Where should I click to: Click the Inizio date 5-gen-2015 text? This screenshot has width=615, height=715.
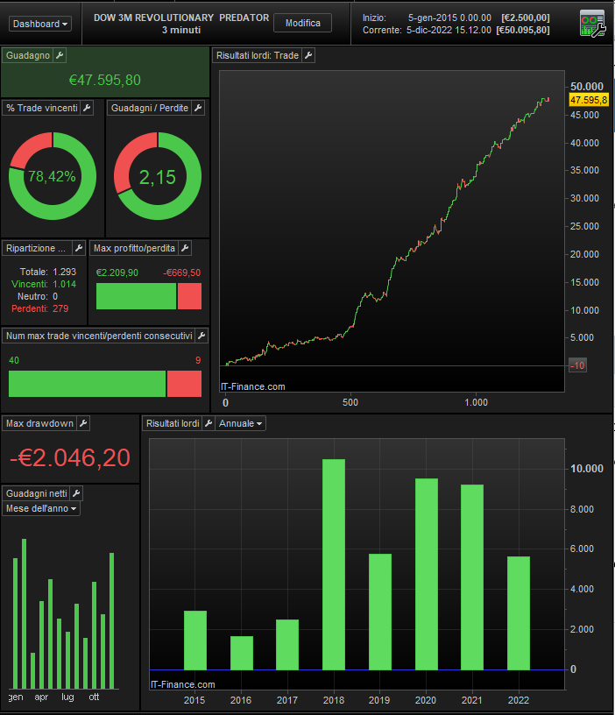[x=449, y=18]
